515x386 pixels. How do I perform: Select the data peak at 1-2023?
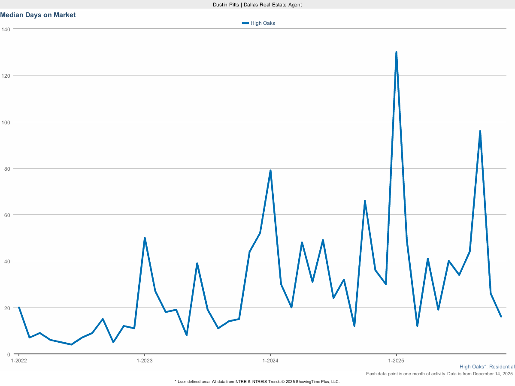[145, 238]
